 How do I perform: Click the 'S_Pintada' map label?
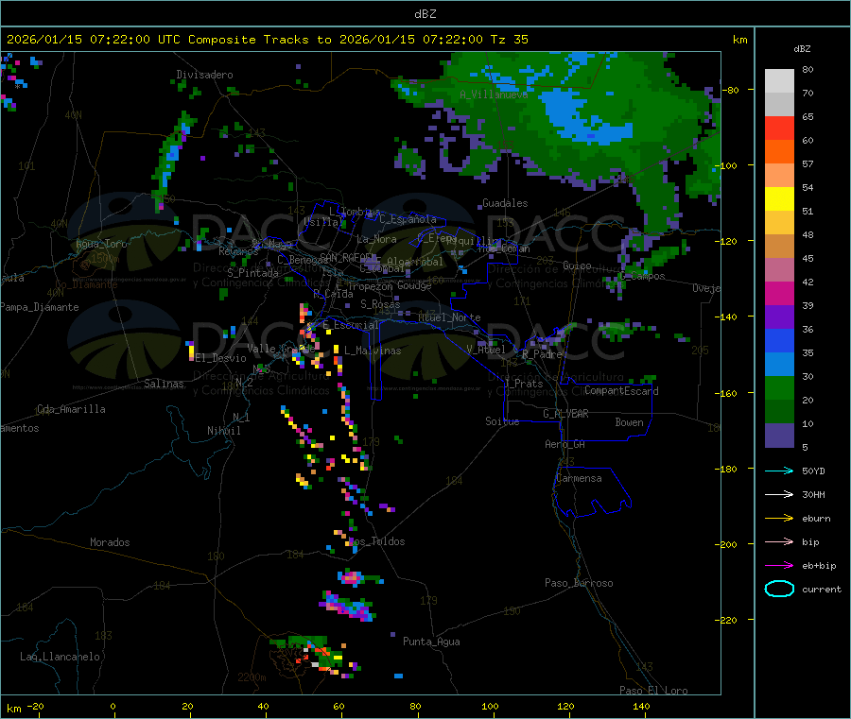pos(252,273)
